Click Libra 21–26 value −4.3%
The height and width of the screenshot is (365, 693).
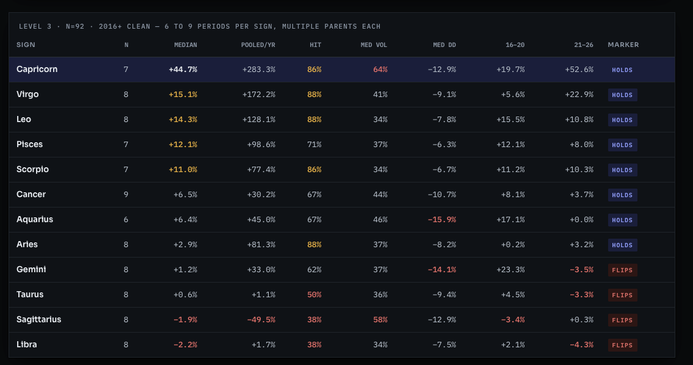581,345
